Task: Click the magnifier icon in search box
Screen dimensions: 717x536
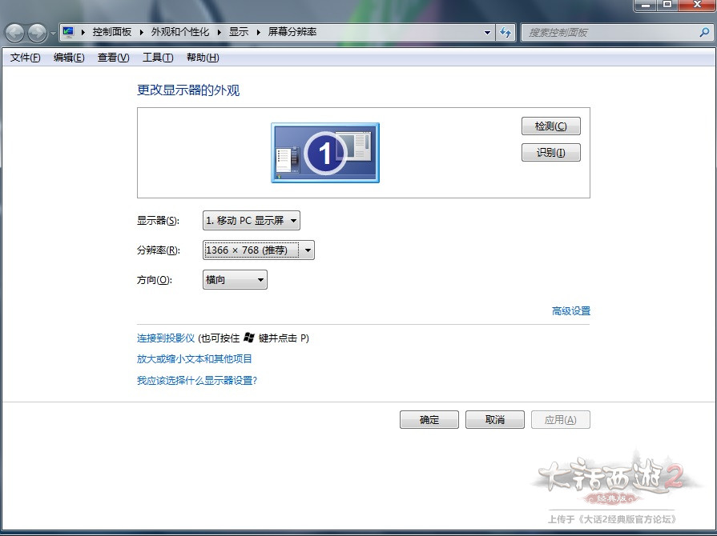Action: coord(704,33)
